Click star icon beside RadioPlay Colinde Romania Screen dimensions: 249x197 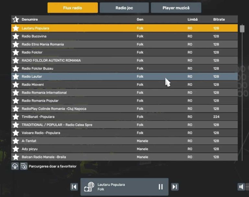(16, 109)
